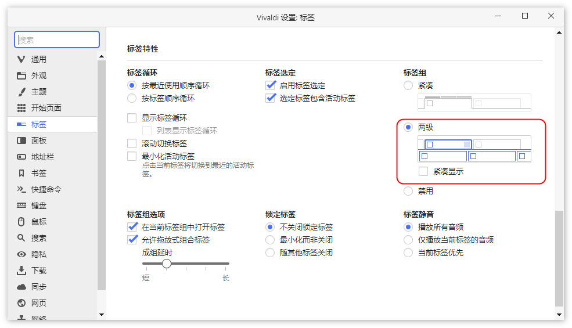Uncheck 选定标签包含活动标签 checkbox

pos(270,98)
